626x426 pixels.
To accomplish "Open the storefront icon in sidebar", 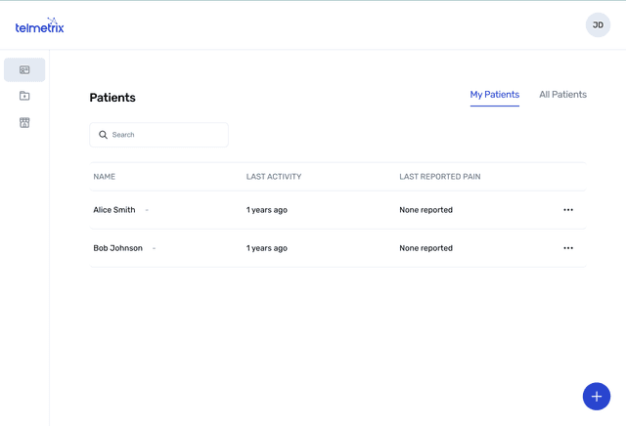I will [24, 123].
